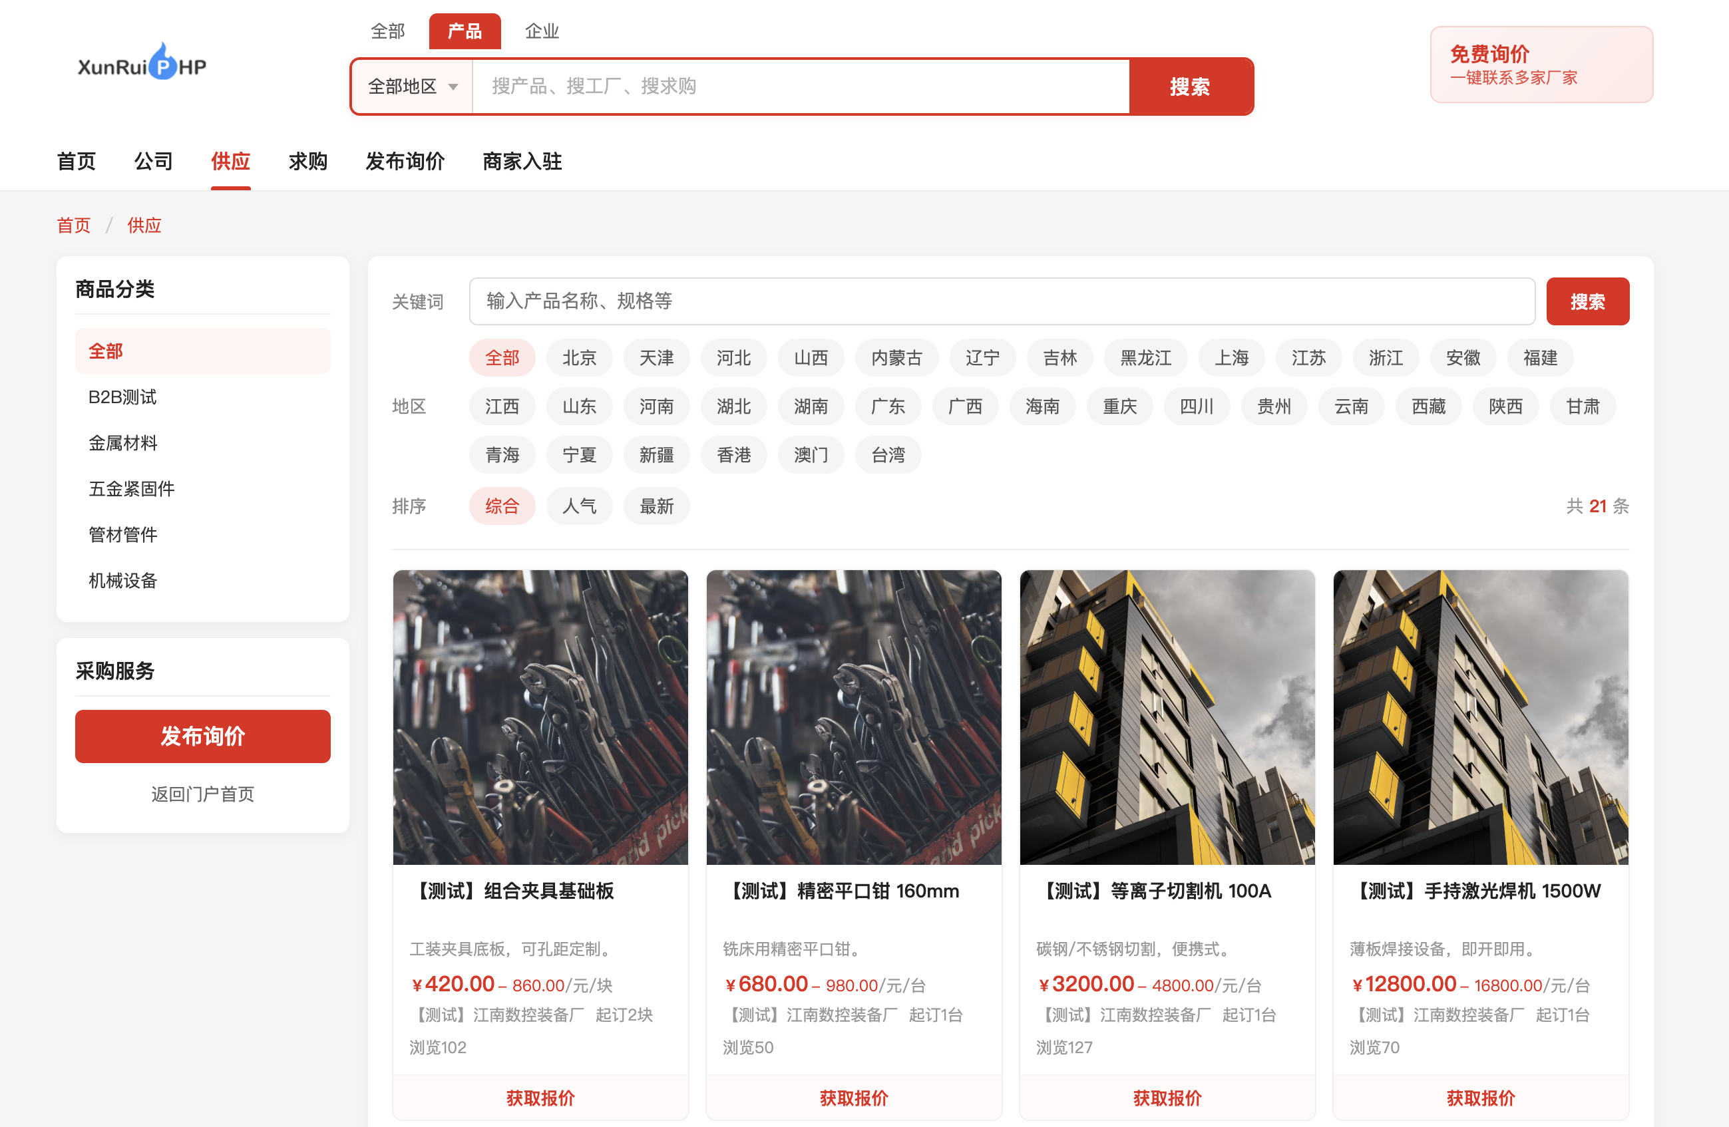This screenshot has height=1127, width=1729.
Task: Open the 免费询价 inquiry banner
Action: point(1541,65)
